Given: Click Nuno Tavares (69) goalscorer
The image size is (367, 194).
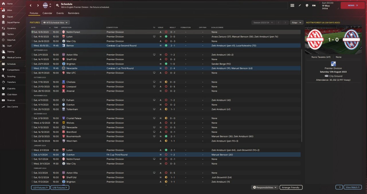Looking at the screenshot, I should [321, 57].
